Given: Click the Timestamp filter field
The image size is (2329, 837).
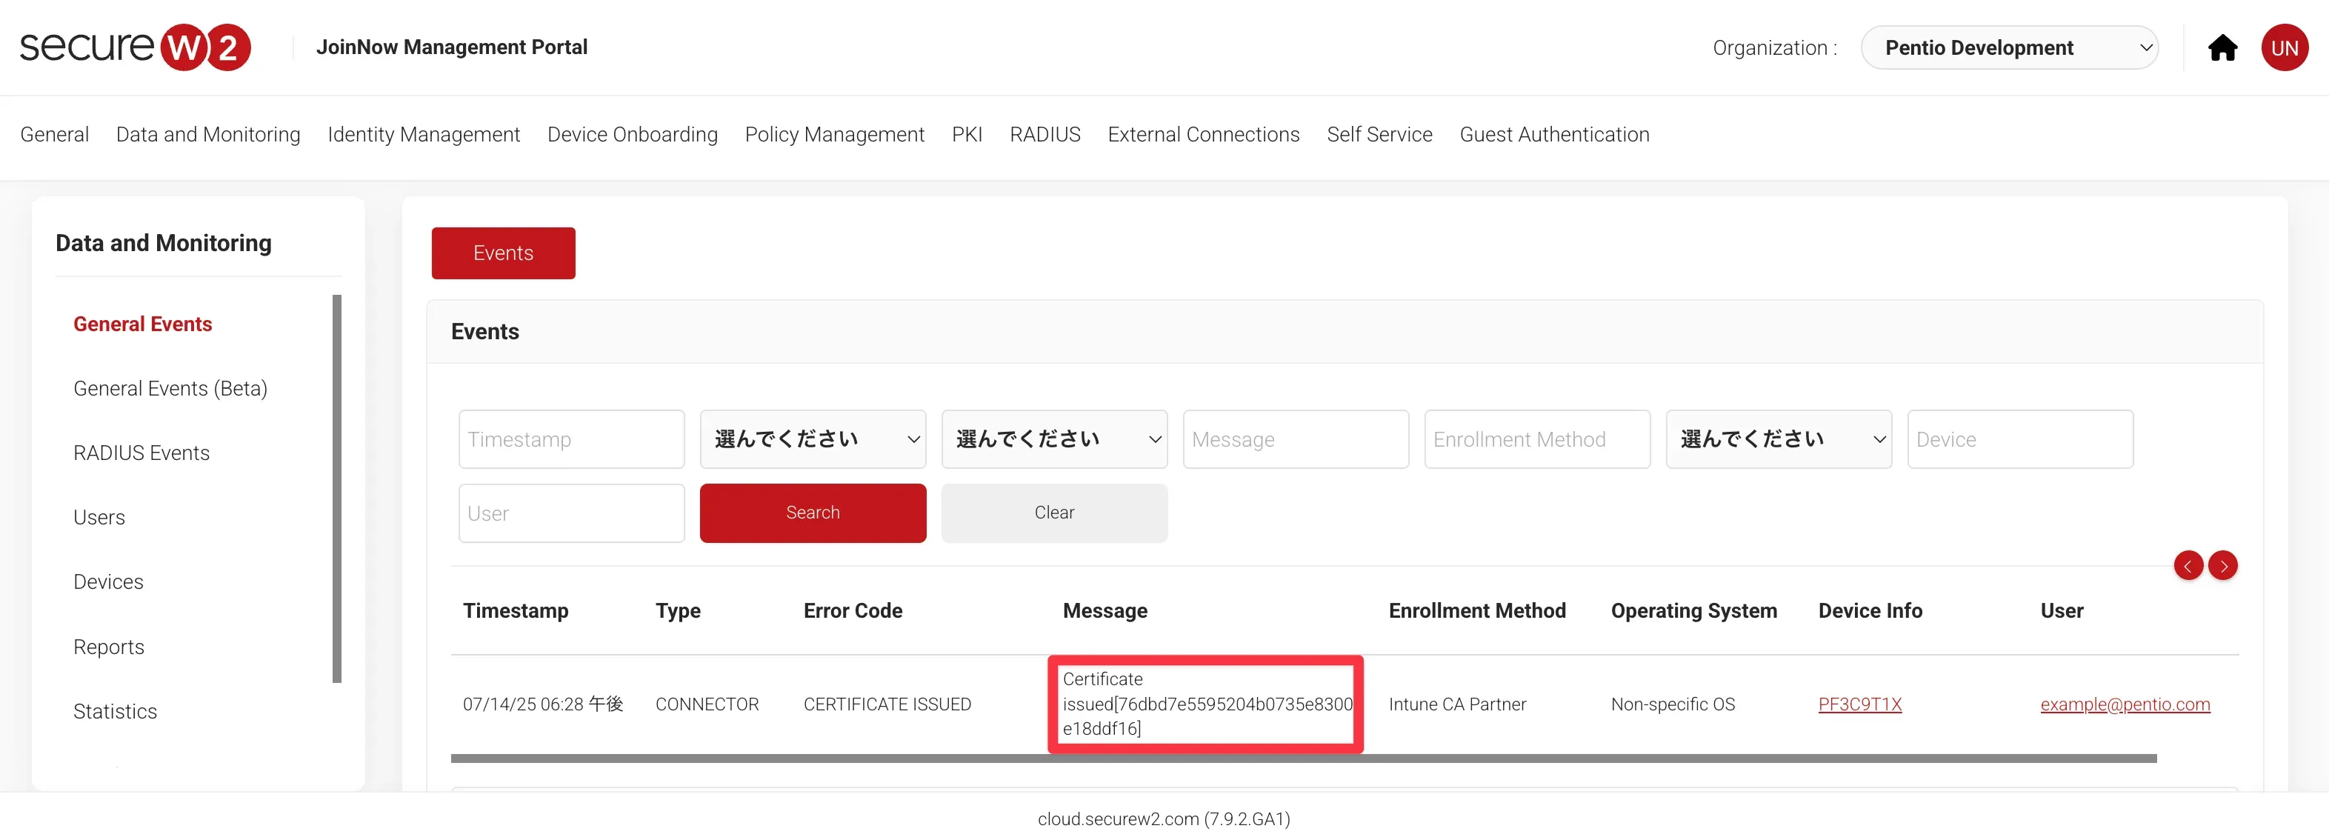Looking at the screenshot, I should [570, 439].
